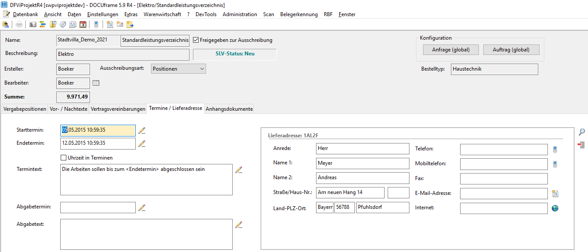Viewport: 588px width, 252px height.
Task: Click the printer toolbar icon
Action: [x=19, y=24]
